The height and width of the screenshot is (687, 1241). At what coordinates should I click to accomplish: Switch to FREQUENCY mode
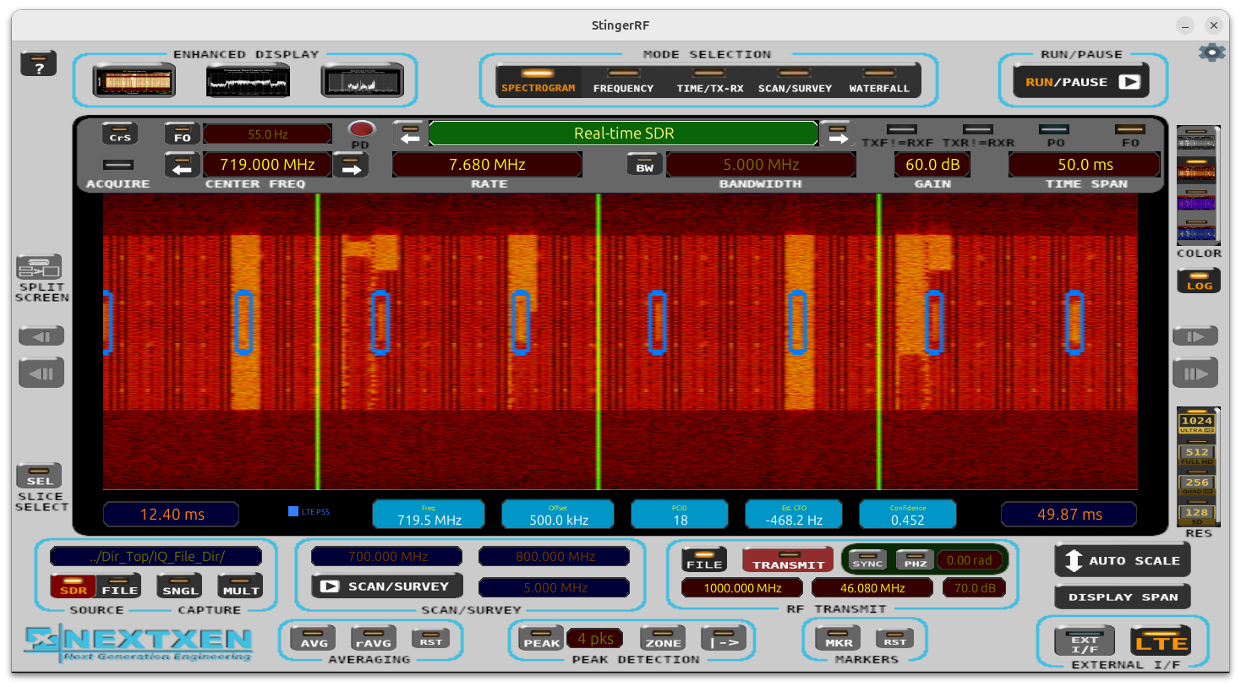[623, 82]
